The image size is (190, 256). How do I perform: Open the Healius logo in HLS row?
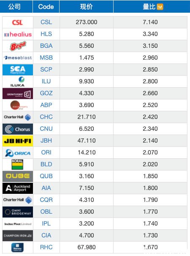(18, 34)
